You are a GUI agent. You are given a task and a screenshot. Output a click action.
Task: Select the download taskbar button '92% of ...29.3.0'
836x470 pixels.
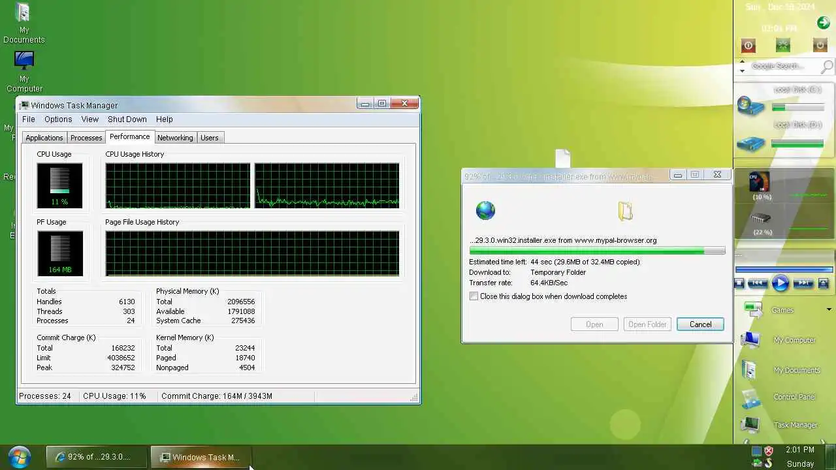(97, 457)
